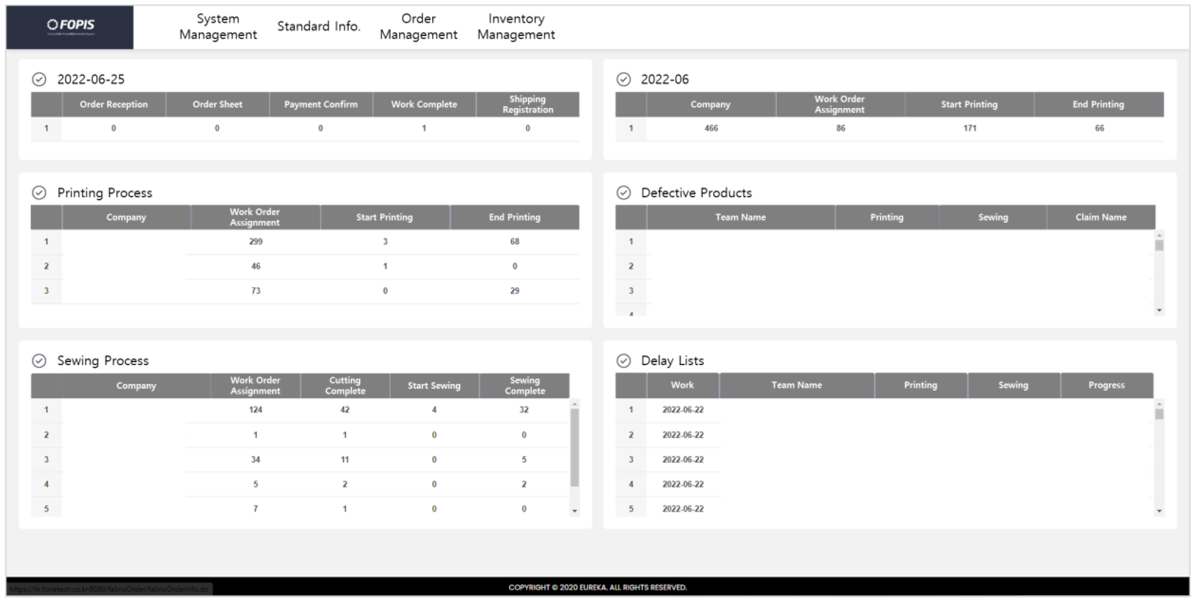The width and height of the screenshot is (1197, 603).
Task: Click check-circle icon beside Defective Products
Action: pos(623,193)
